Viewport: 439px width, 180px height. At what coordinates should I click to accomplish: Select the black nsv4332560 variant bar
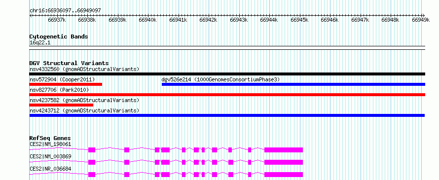(227, 74)
